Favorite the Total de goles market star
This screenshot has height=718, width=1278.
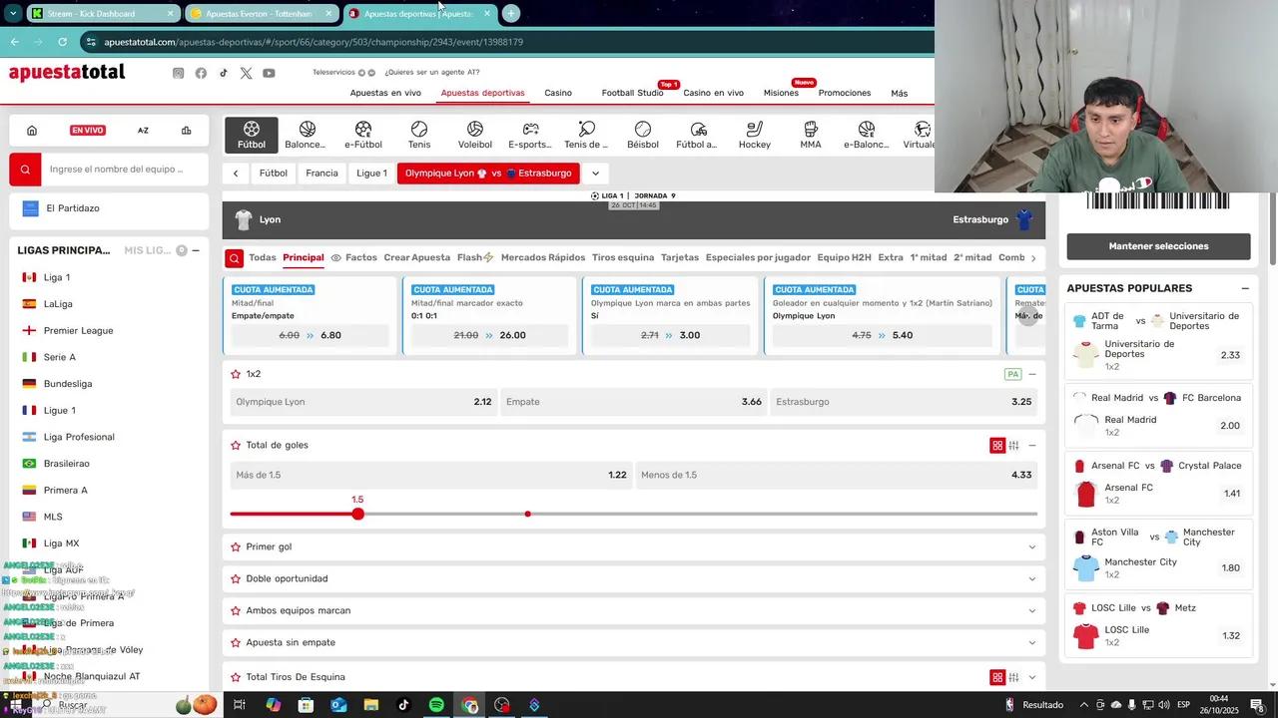(236, 445)
